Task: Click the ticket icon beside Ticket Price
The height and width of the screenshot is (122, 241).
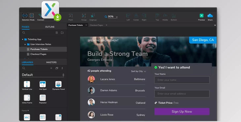Action: (156, 103)
